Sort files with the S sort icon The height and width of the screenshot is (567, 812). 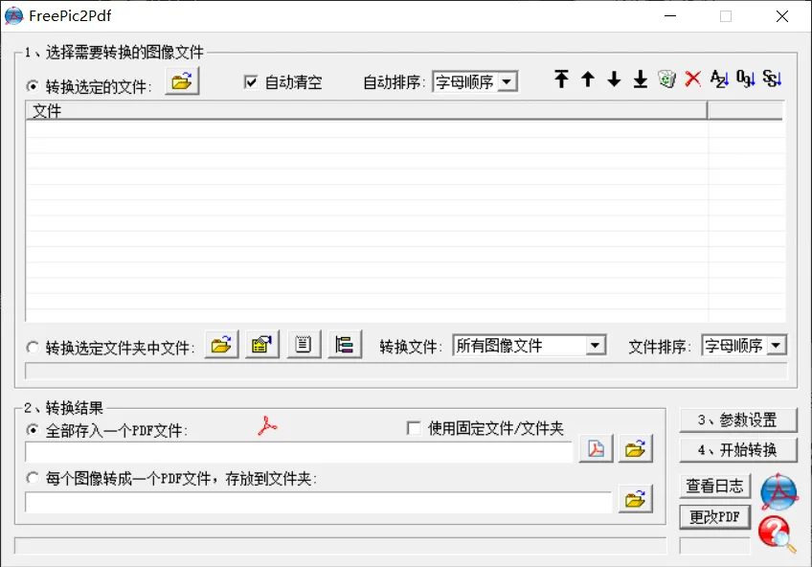[x=772, y=79]
